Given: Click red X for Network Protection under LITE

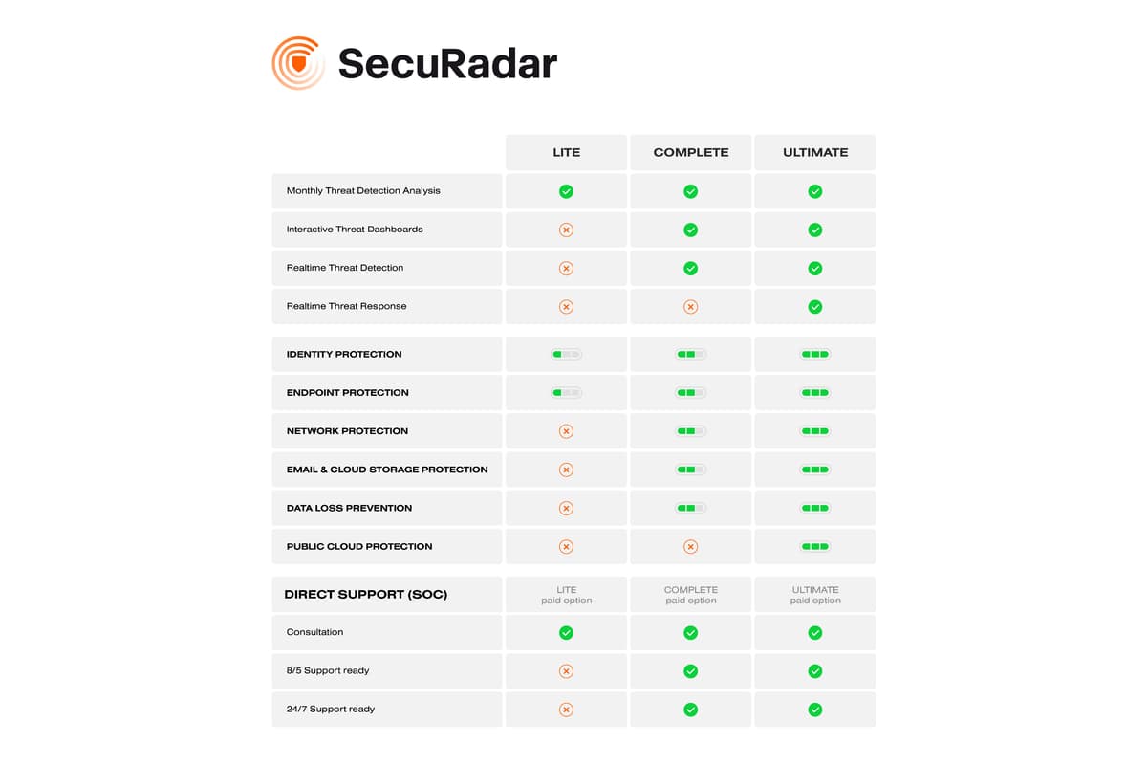Looking at the screenshot, I should click(566, 431).
